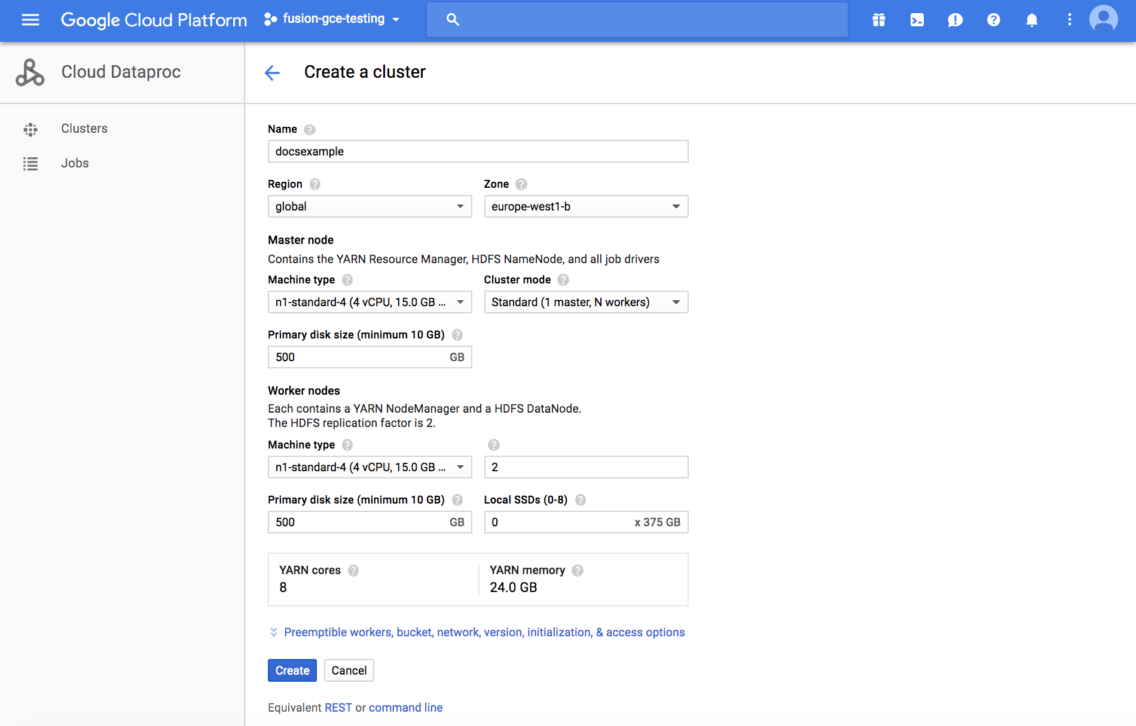Click the user account avatar
Image resolution: width=1136 pixels, height=726 pixels.
pyautogui.click(x=1103, y=20)
